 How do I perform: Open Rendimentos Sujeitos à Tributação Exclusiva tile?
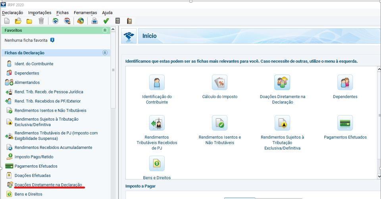click(x=282, y=123)
